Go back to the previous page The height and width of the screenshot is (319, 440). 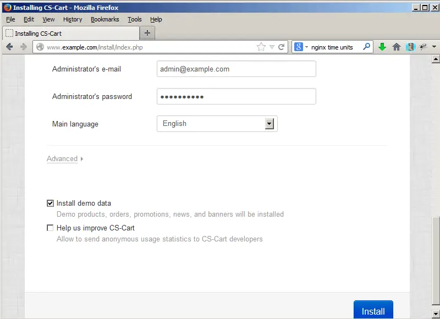point(9,47)
